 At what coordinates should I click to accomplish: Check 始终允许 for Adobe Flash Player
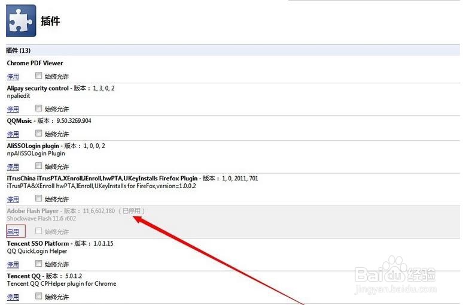(x=39, y=231)
